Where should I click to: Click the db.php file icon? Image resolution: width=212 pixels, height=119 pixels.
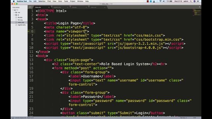(16, 18)
